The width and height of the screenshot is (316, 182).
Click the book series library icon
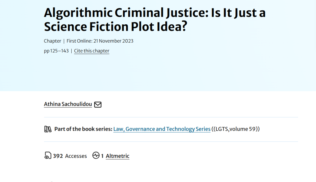pyautogui.click(x=48, y=129)
